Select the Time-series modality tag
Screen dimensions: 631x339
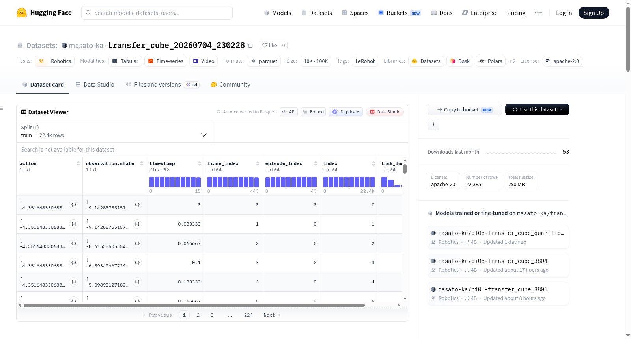166,61
